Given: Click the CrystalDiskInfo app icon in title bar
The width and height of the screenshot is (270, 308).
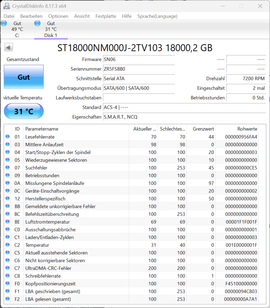Looking at the screenshot, I should (6, 6).
